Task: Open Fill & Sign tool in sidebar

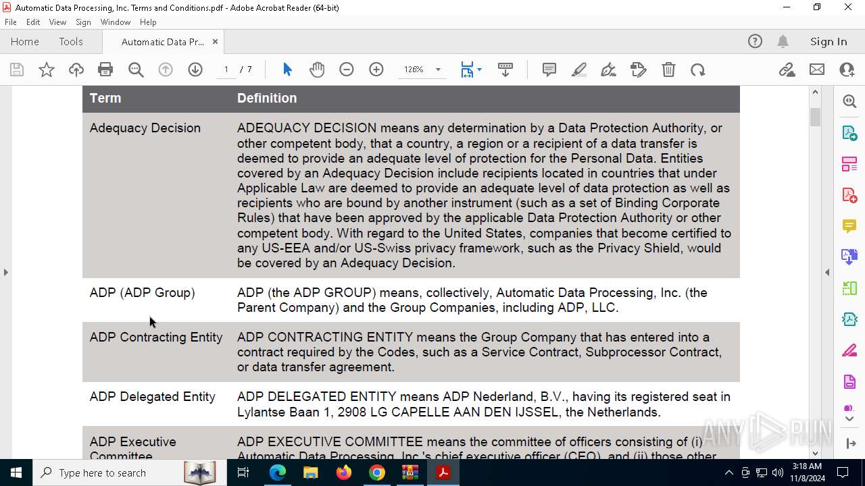Action: pos(849,351)
